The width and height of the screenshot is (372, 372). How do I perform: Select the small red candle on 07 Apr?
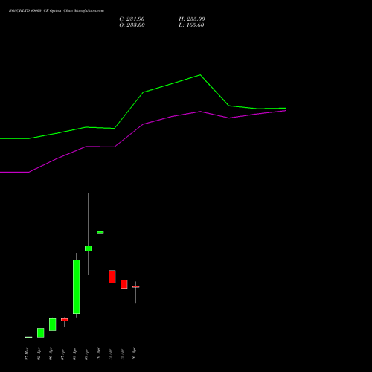[x=65, y=320]
